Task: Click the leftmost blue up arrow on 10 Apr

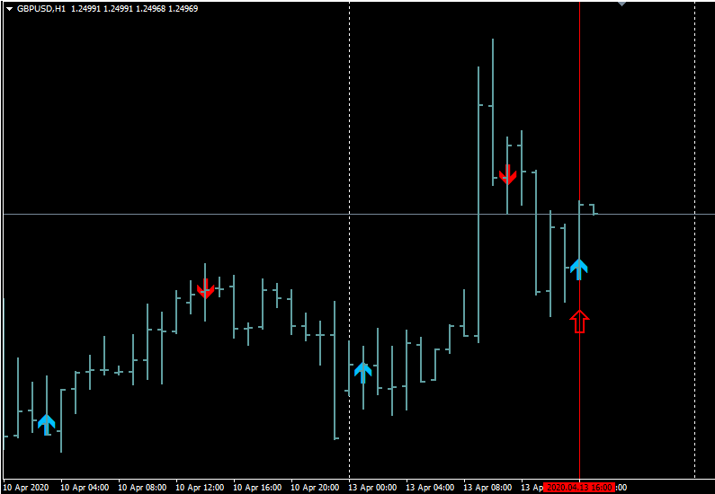Action: point(47,423)
